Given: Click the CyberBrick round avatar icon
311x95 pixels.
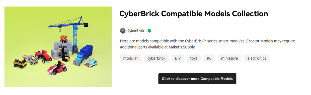Looking at the screenshot, I should [123, 31].
